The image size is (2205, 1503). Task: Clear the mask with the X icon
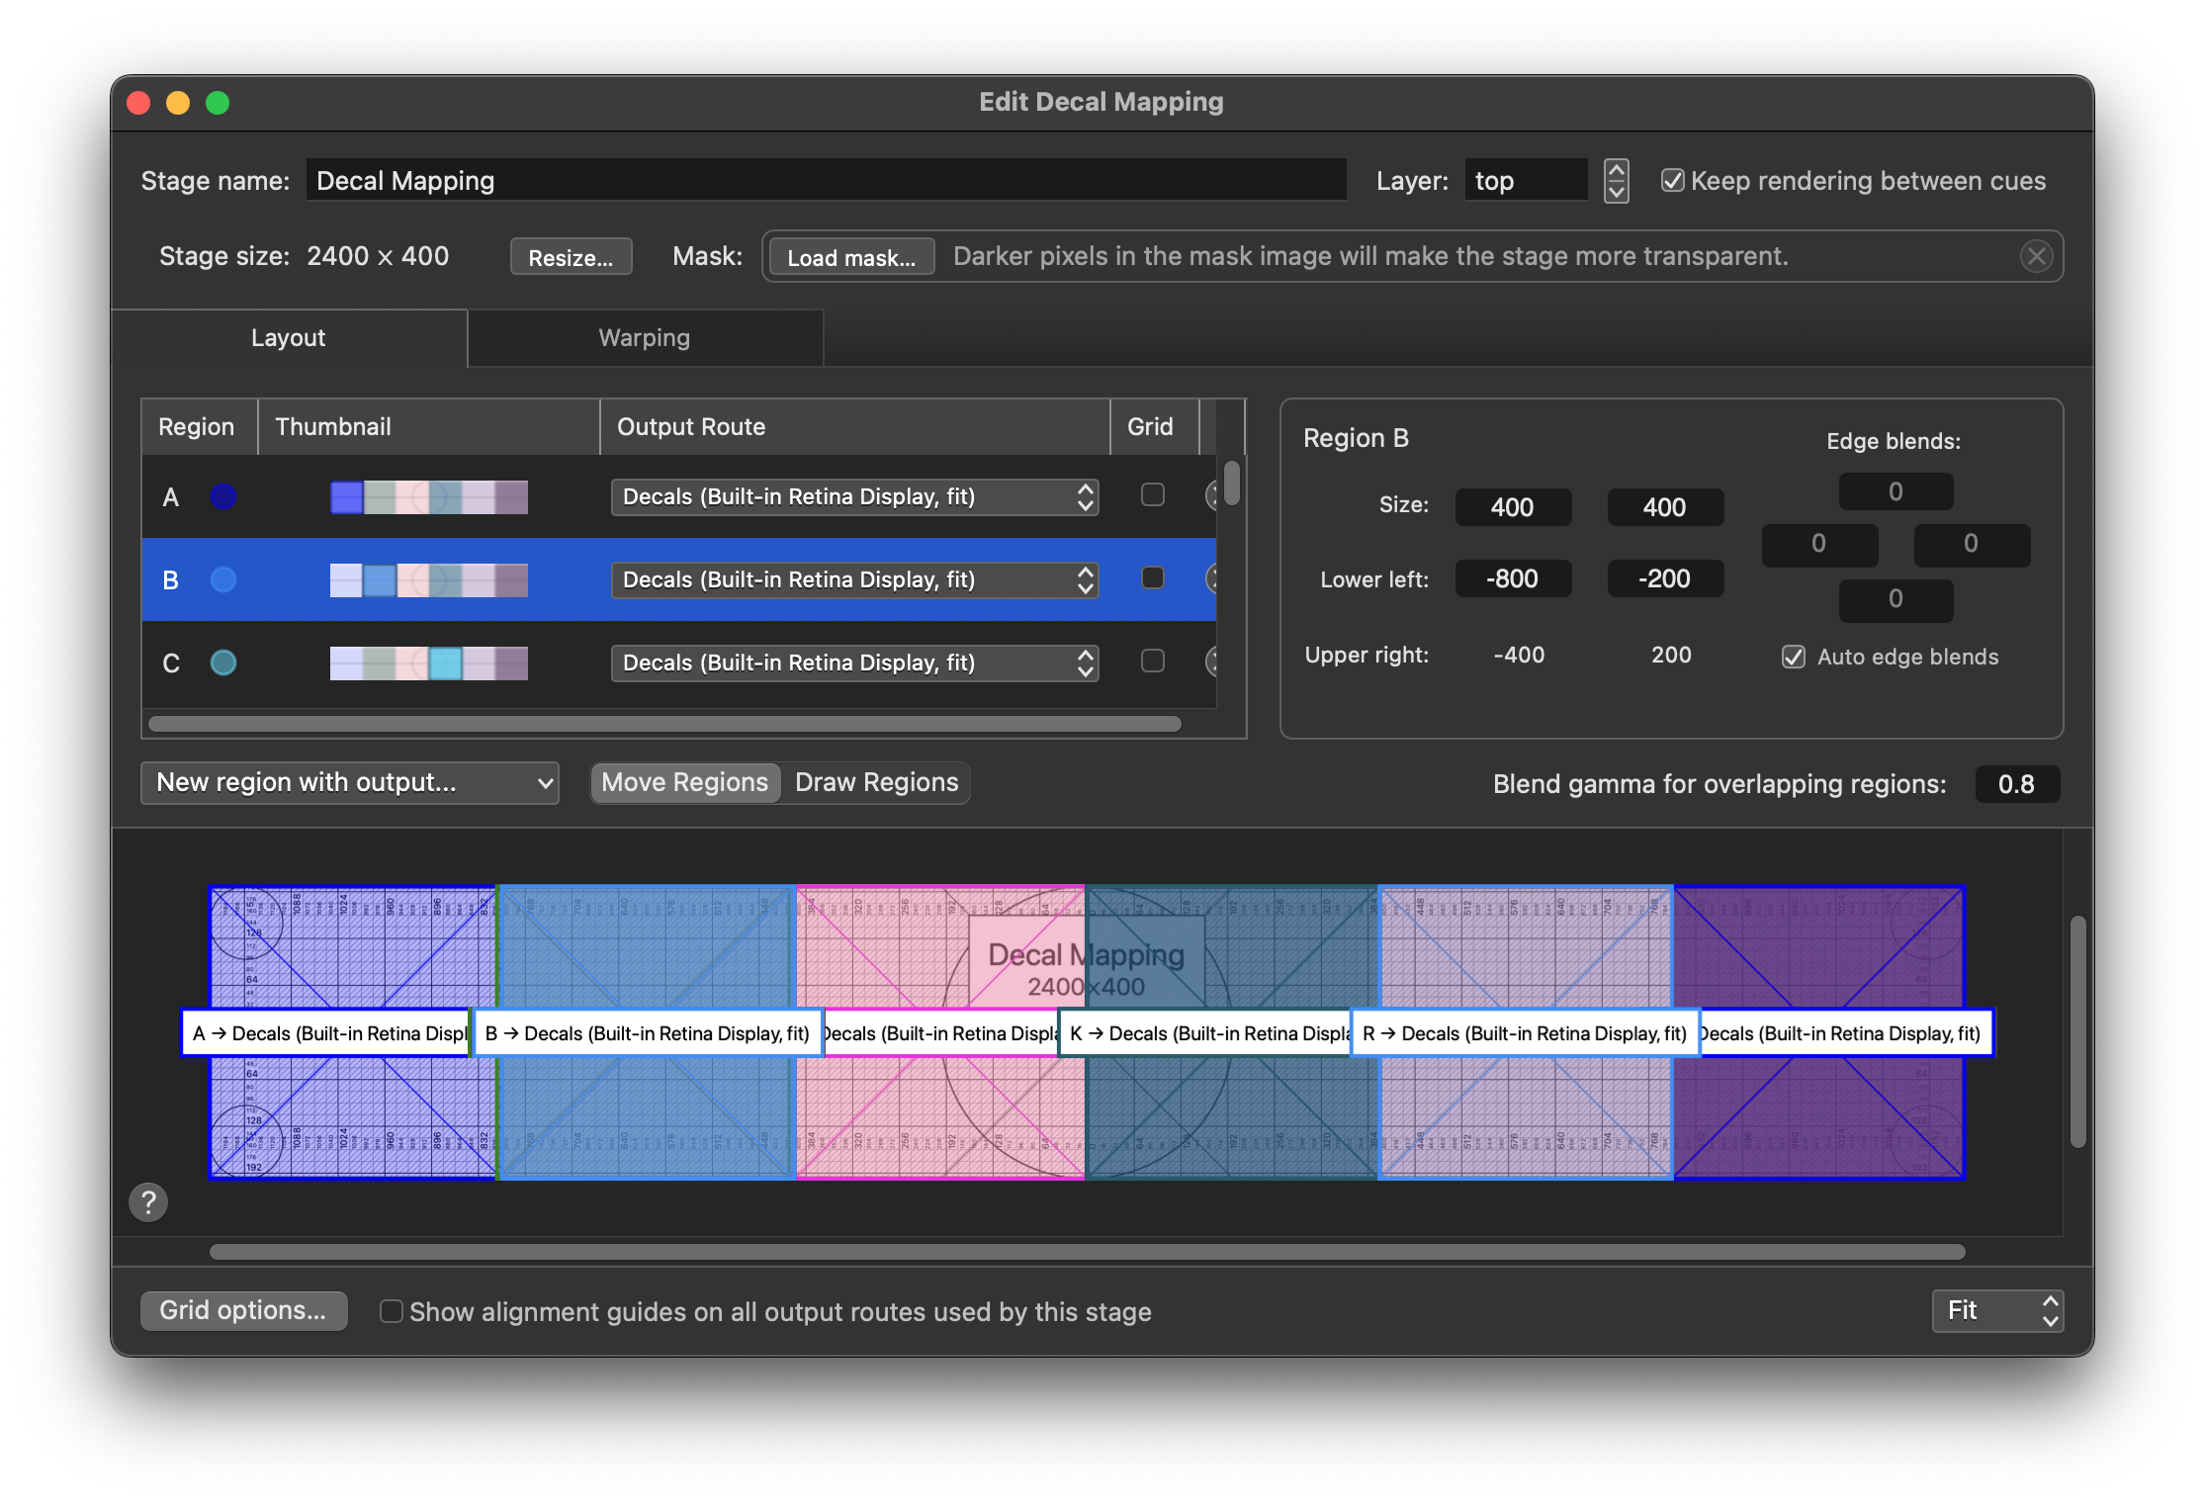[2036, 257]
